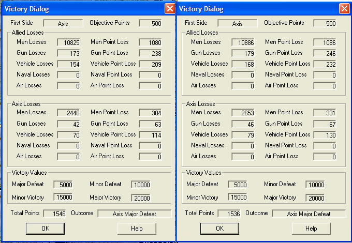Close the left Victory Dialog window

point(170,9)
